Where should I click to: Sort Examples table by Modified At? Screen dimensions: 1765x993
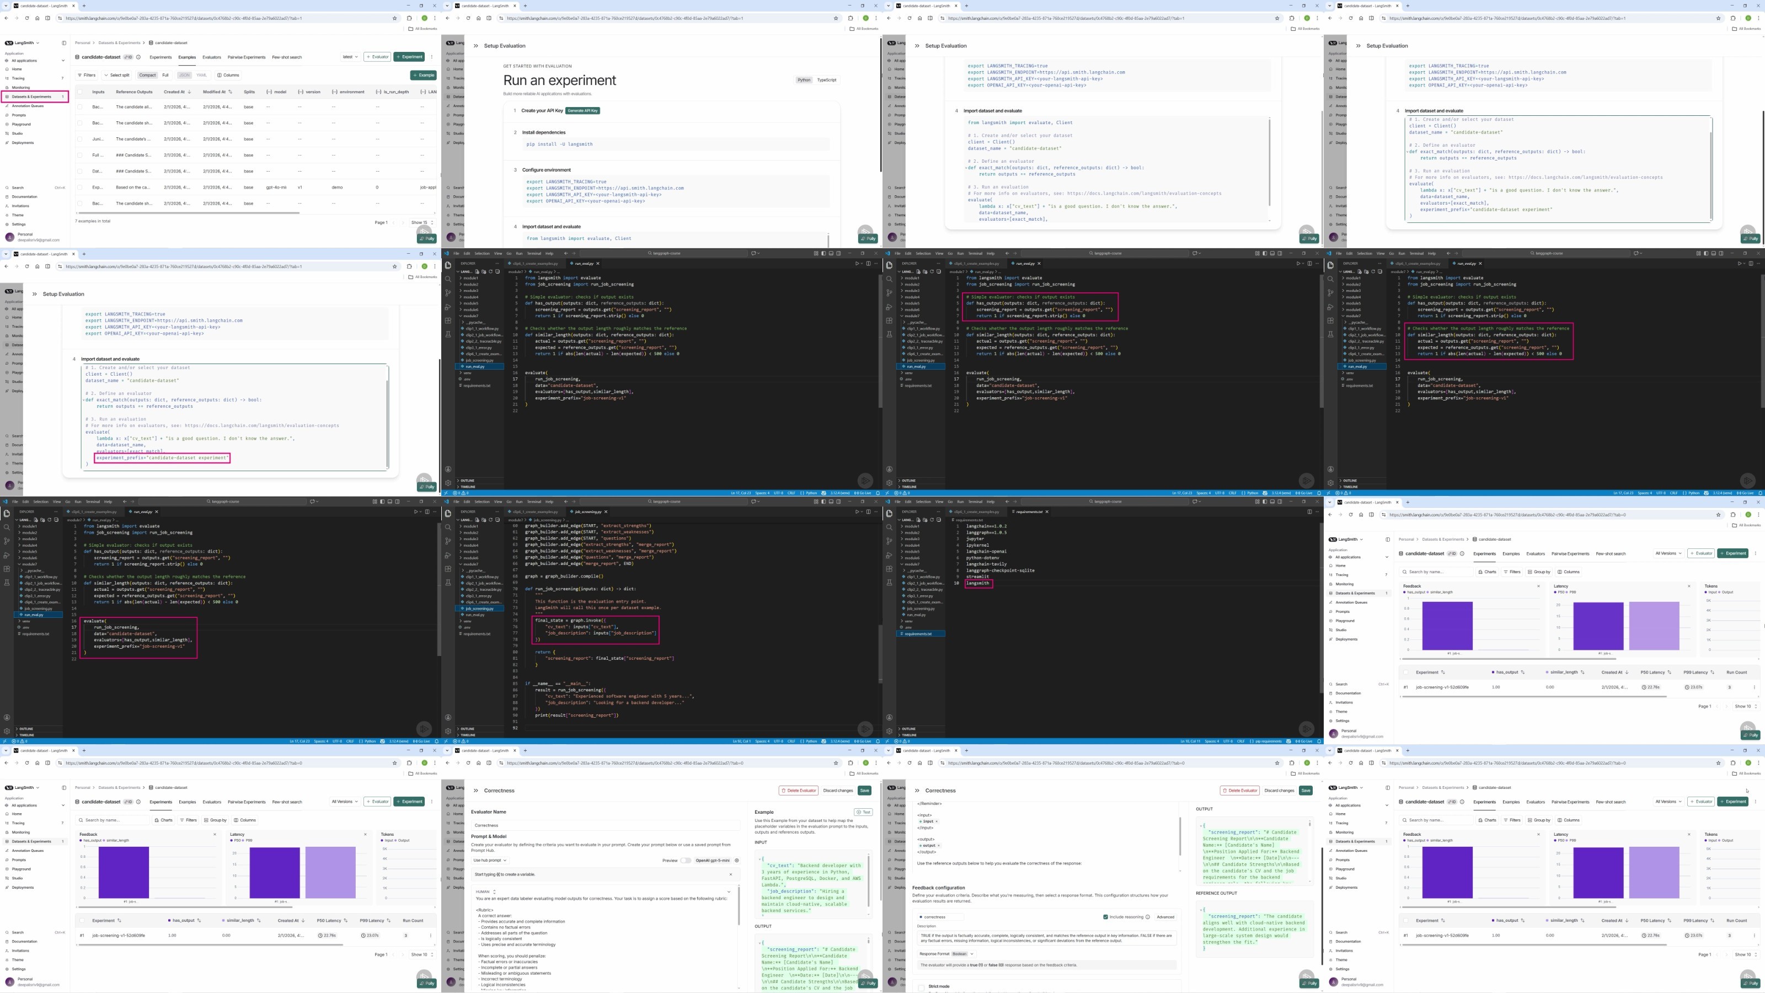[x=217, y=92]
